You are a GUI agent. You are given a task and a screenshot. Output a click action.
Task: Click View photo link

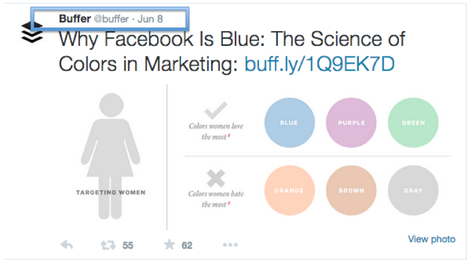click(x=431, y=239)
